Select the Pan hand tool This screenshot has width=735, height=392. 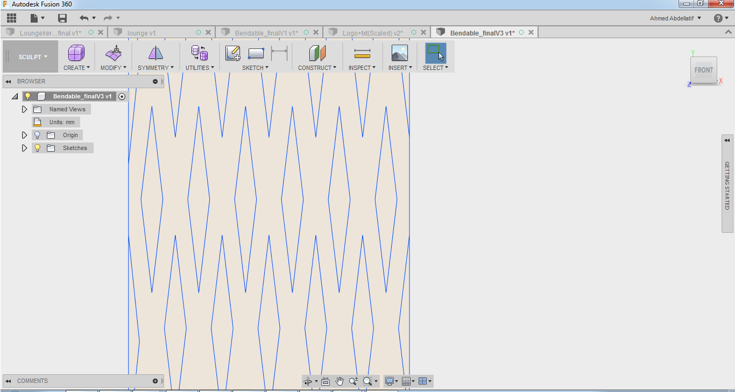(340, 381)
